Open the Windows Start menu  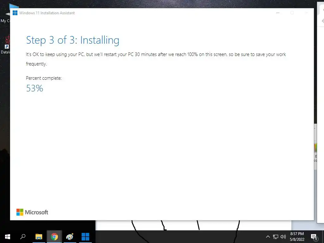pos(8,237)
